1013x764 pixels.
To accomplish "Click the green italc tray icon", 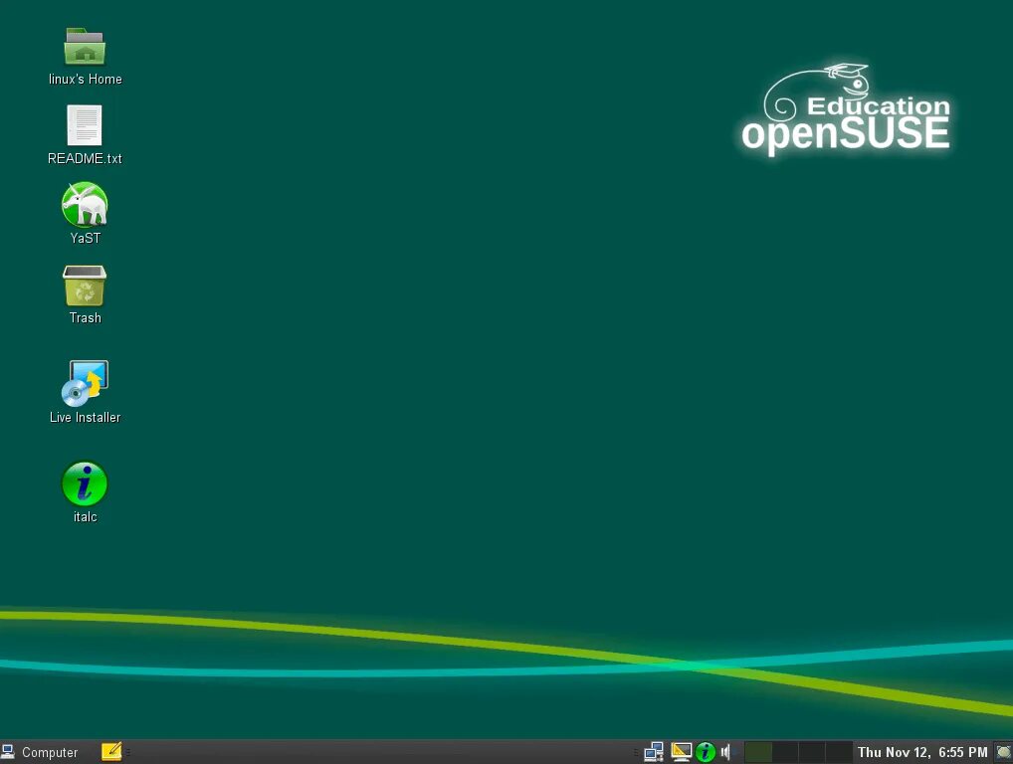I will coord(706,752).
